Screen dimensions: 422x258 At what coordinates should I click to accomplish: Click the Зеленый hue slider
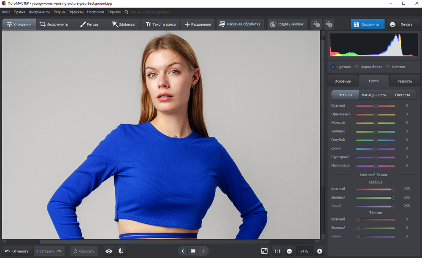(376, 132)
